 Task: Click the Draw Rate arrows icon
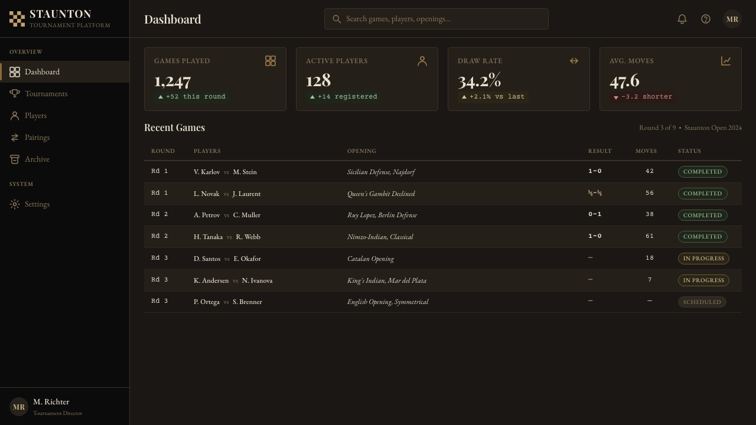point(574,61)
